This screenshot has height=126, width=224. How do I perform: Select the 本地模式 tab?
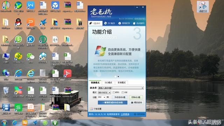[121, 83]
